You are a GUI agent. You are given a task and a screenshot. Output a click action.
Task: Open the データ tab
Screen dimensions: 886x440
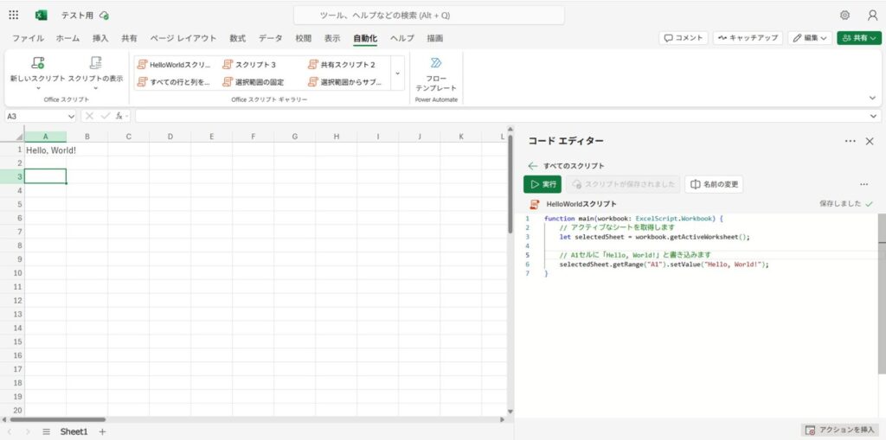click(x=271, y=38)
